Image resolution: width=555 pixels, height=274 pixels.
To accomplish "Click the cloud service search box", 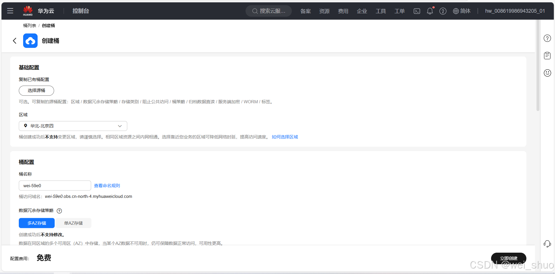I will click(269, 11).
